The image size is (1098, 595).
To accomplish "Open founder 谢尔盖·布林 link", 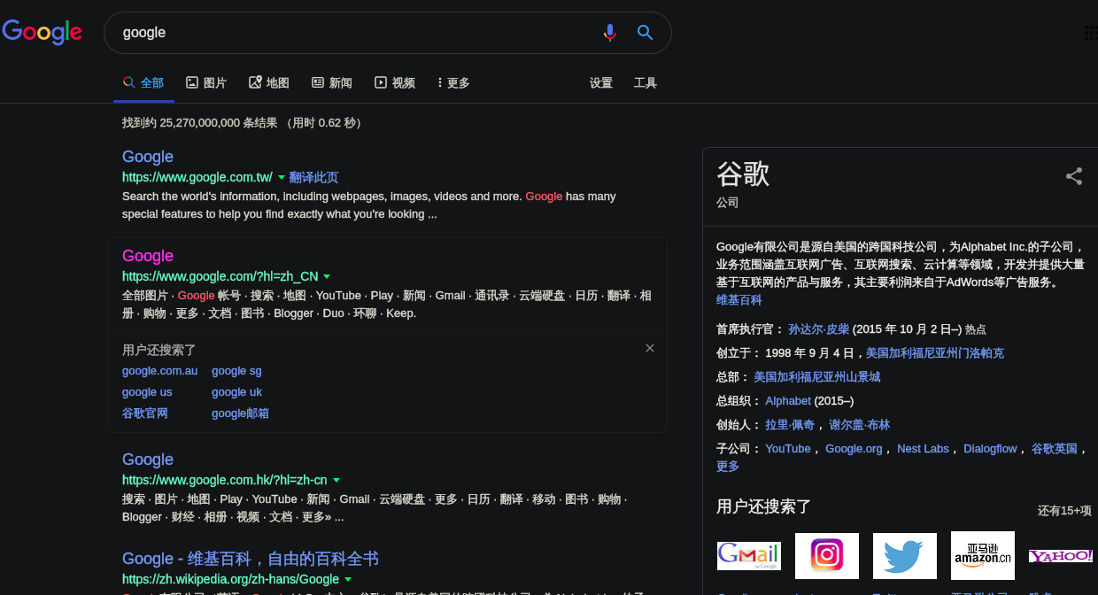I will [860, 425].
